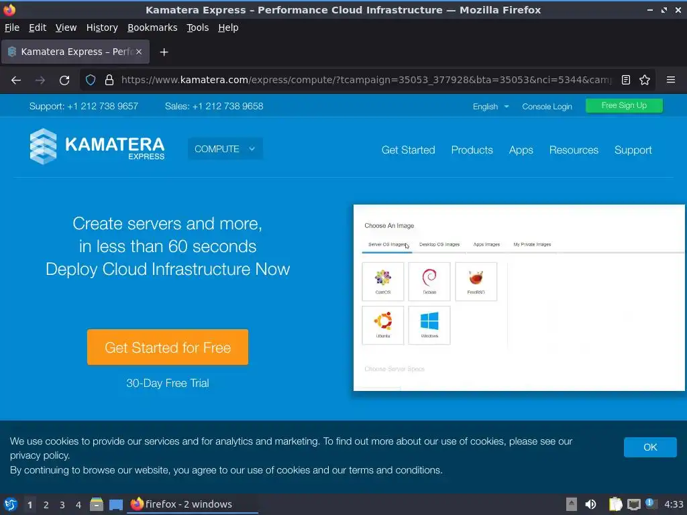Click the Free Sign Up button
The width and height of the screenshot is (687, 515).
[624, 105]
